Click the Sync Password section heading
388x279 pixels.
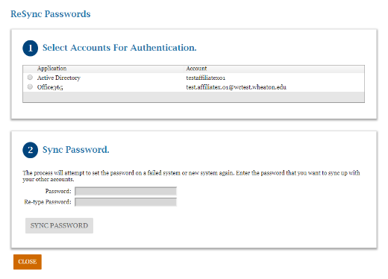(76, 150)
